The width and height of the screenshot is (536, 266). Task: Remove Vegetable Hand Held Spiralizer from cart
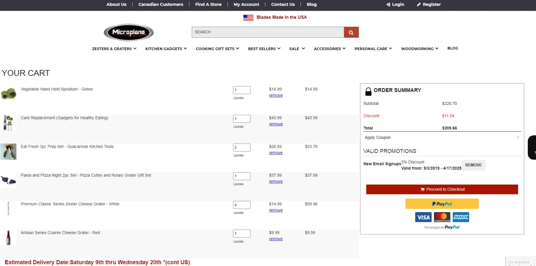click(276, 96)
